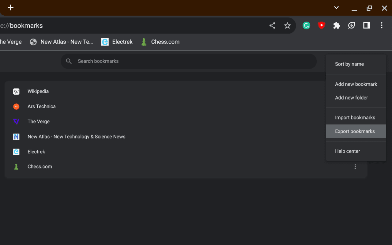Focus the Search bookmarks field
Screen dimensions: 392x245
click(x=189, y=61)
